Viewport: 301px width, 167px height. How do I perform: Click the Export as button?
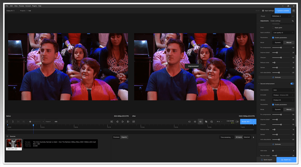pos(286,160)
